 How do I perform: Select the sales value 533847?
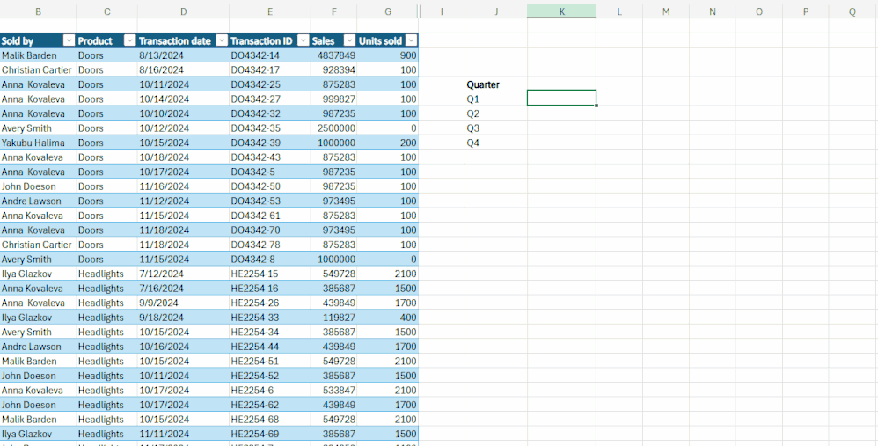[333, 390]
